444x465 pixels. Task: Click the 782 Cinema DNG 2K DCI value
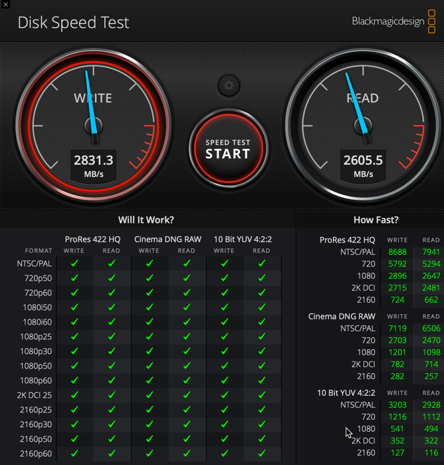397,364
